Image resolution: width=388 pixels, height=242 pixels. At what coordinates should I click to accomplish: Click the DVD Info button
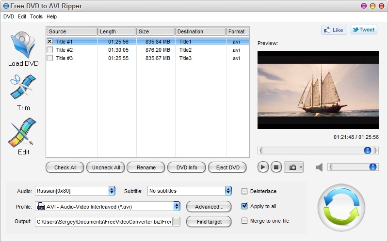pyautogui.click(x=187, y=167)
